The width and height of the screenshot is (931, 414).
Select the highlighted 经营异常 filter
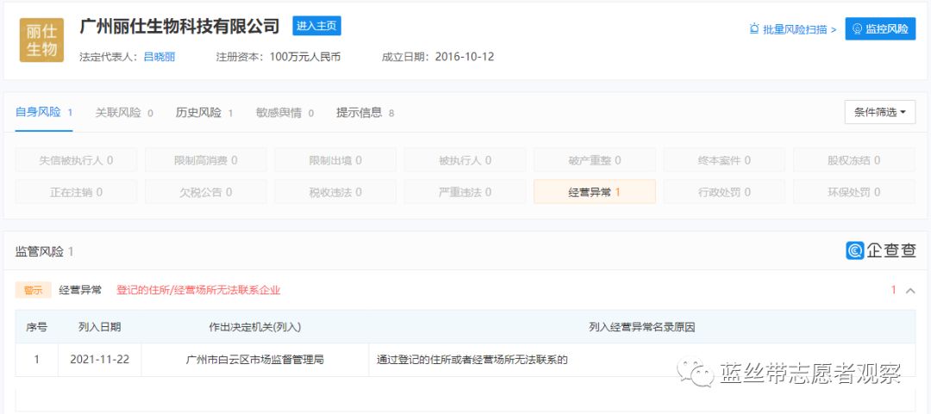pos(594,192)
